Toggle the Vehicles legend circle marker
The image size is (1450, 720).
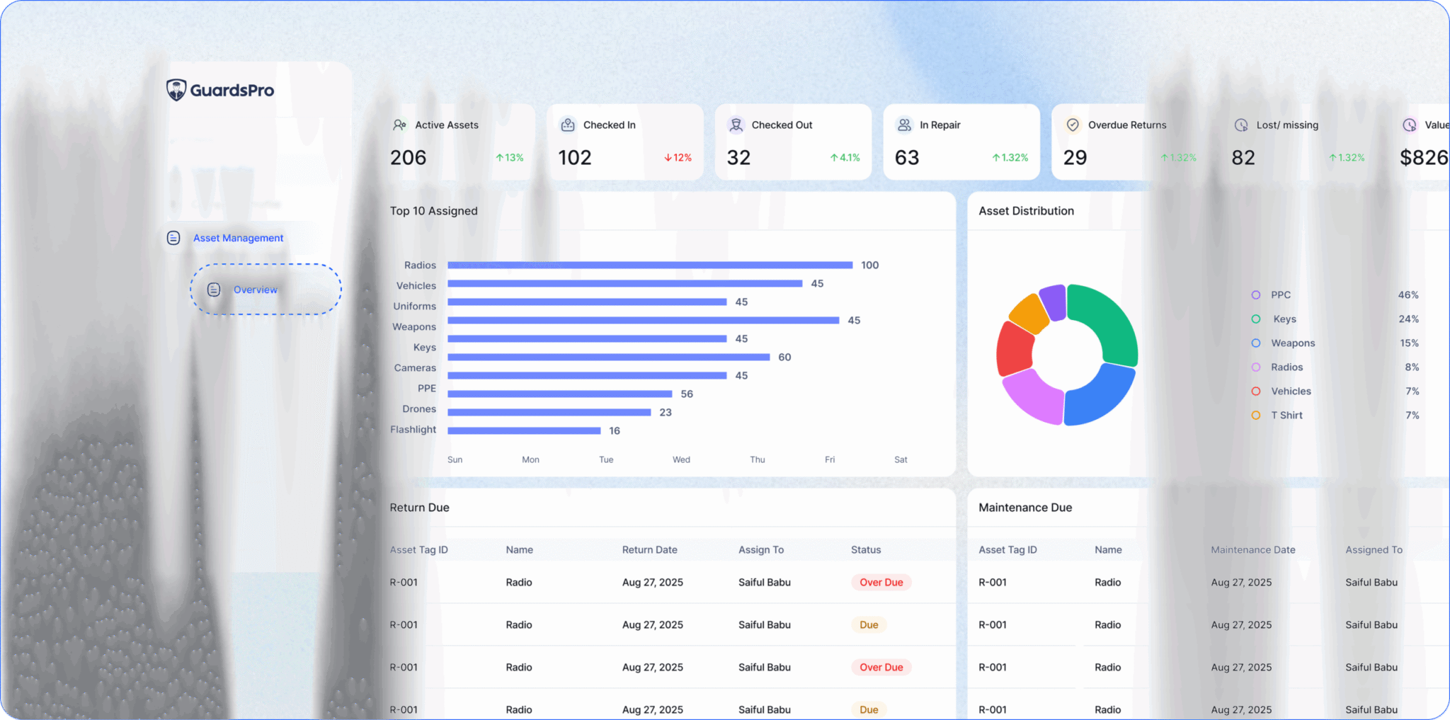(1255, 392)
